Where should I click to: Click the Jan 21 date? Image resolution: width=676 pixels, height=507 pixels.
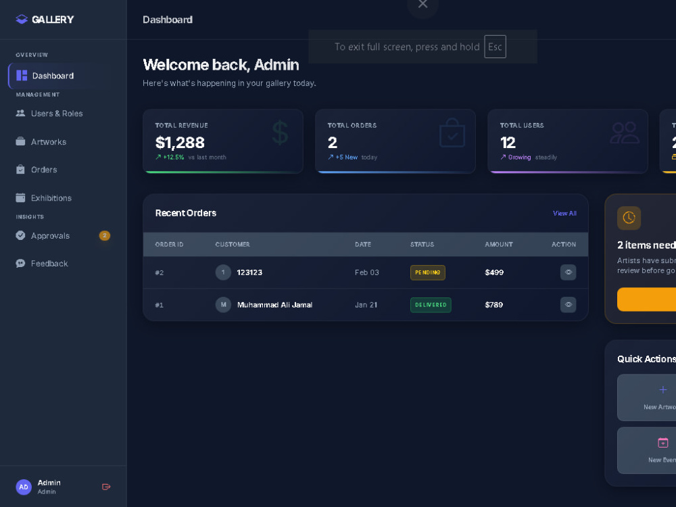pyautogui.click(x=366, y=305)
